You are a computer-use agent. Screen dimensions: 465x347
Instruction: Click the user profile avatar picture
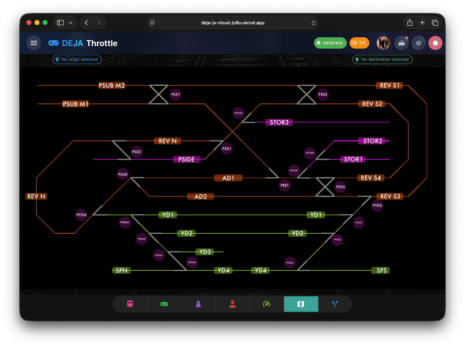tap(383, 43)
